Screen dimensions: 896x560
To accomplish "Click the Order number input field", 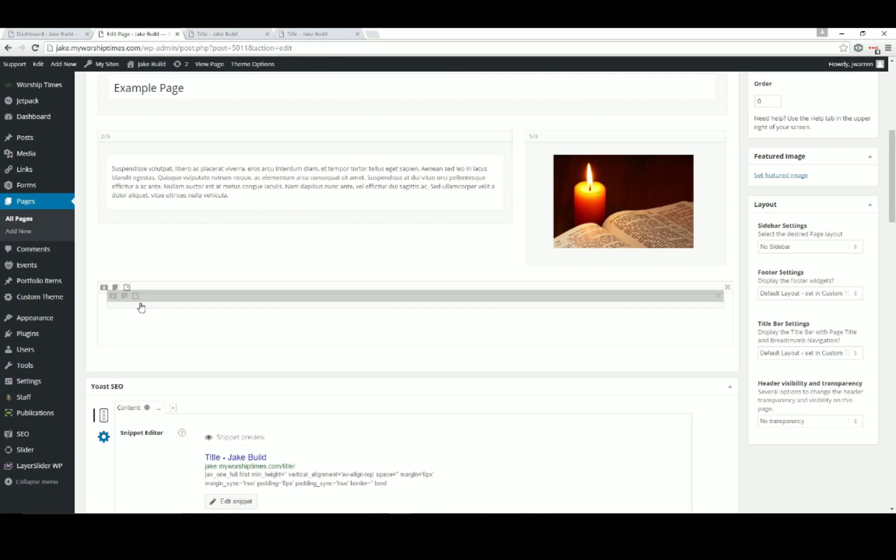I will point(767,101).
